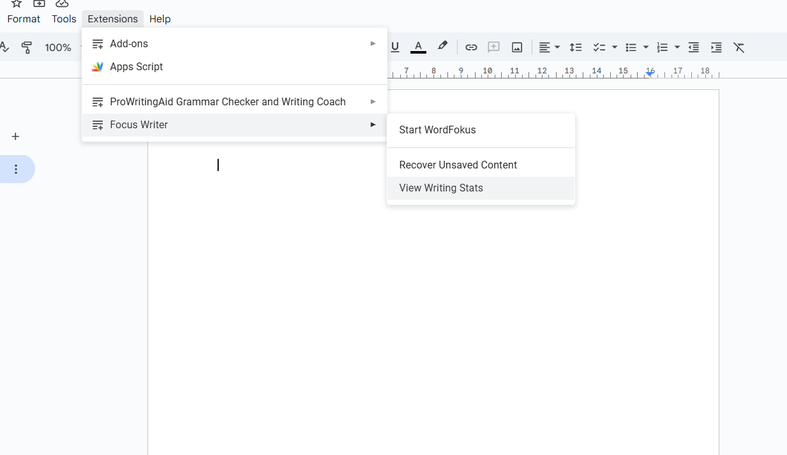The width and height of the screenshot is (787, 455).
Task: Click Start WordFokus
Action: pyautogui.click(x=481, y=130)
